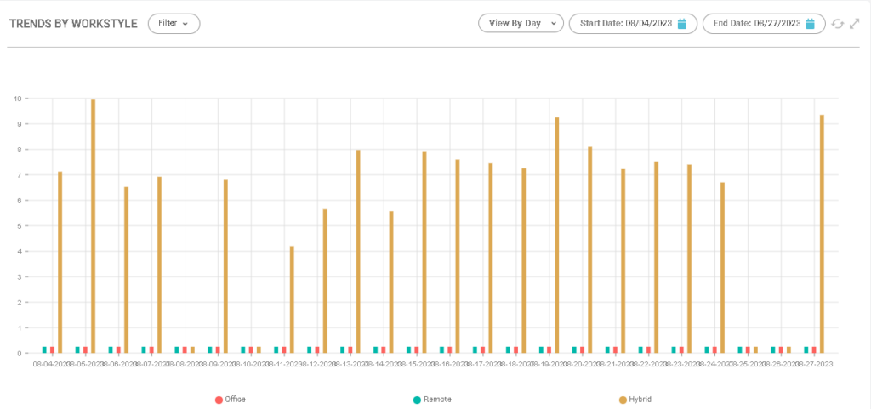Click the Start Date input field
871x409 pixels.
[627, 24]
